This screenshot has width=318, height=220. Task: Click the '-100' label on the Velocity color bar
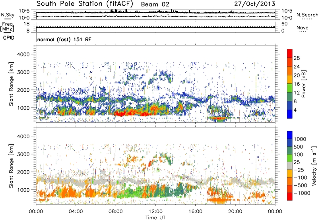[301, 178]
